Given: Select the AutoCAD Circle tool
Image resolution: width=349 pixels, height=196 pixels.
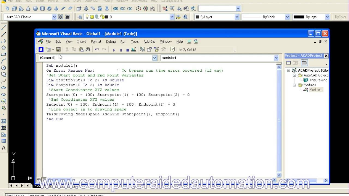Looking at the screenshot, I should click(x=4, y=68).
